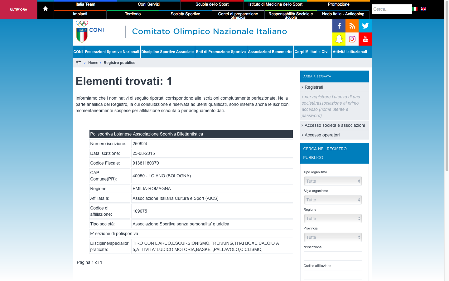449x281 pixels.
Task: Select Associazioni Benemerite tab
Action: click(270, 52)
